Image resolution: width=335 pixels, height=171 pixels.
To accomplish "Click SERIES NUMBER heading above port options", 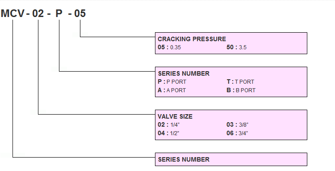I will (184, 73).
